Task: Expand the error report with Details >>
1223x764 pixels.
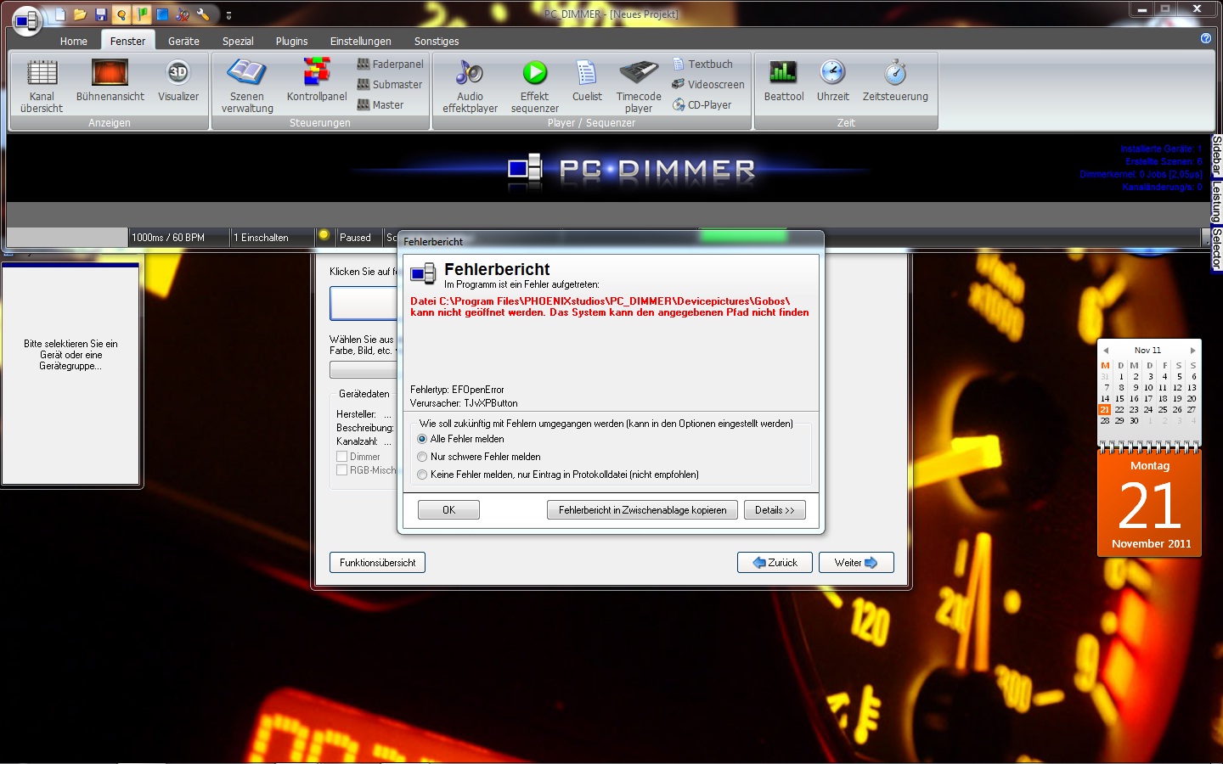Action: (x=774, y=509)
